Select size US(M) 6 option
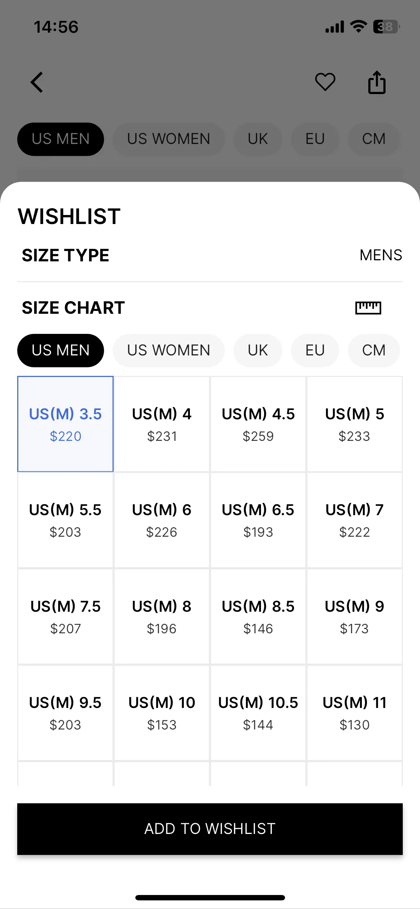 tap(162, 520)
